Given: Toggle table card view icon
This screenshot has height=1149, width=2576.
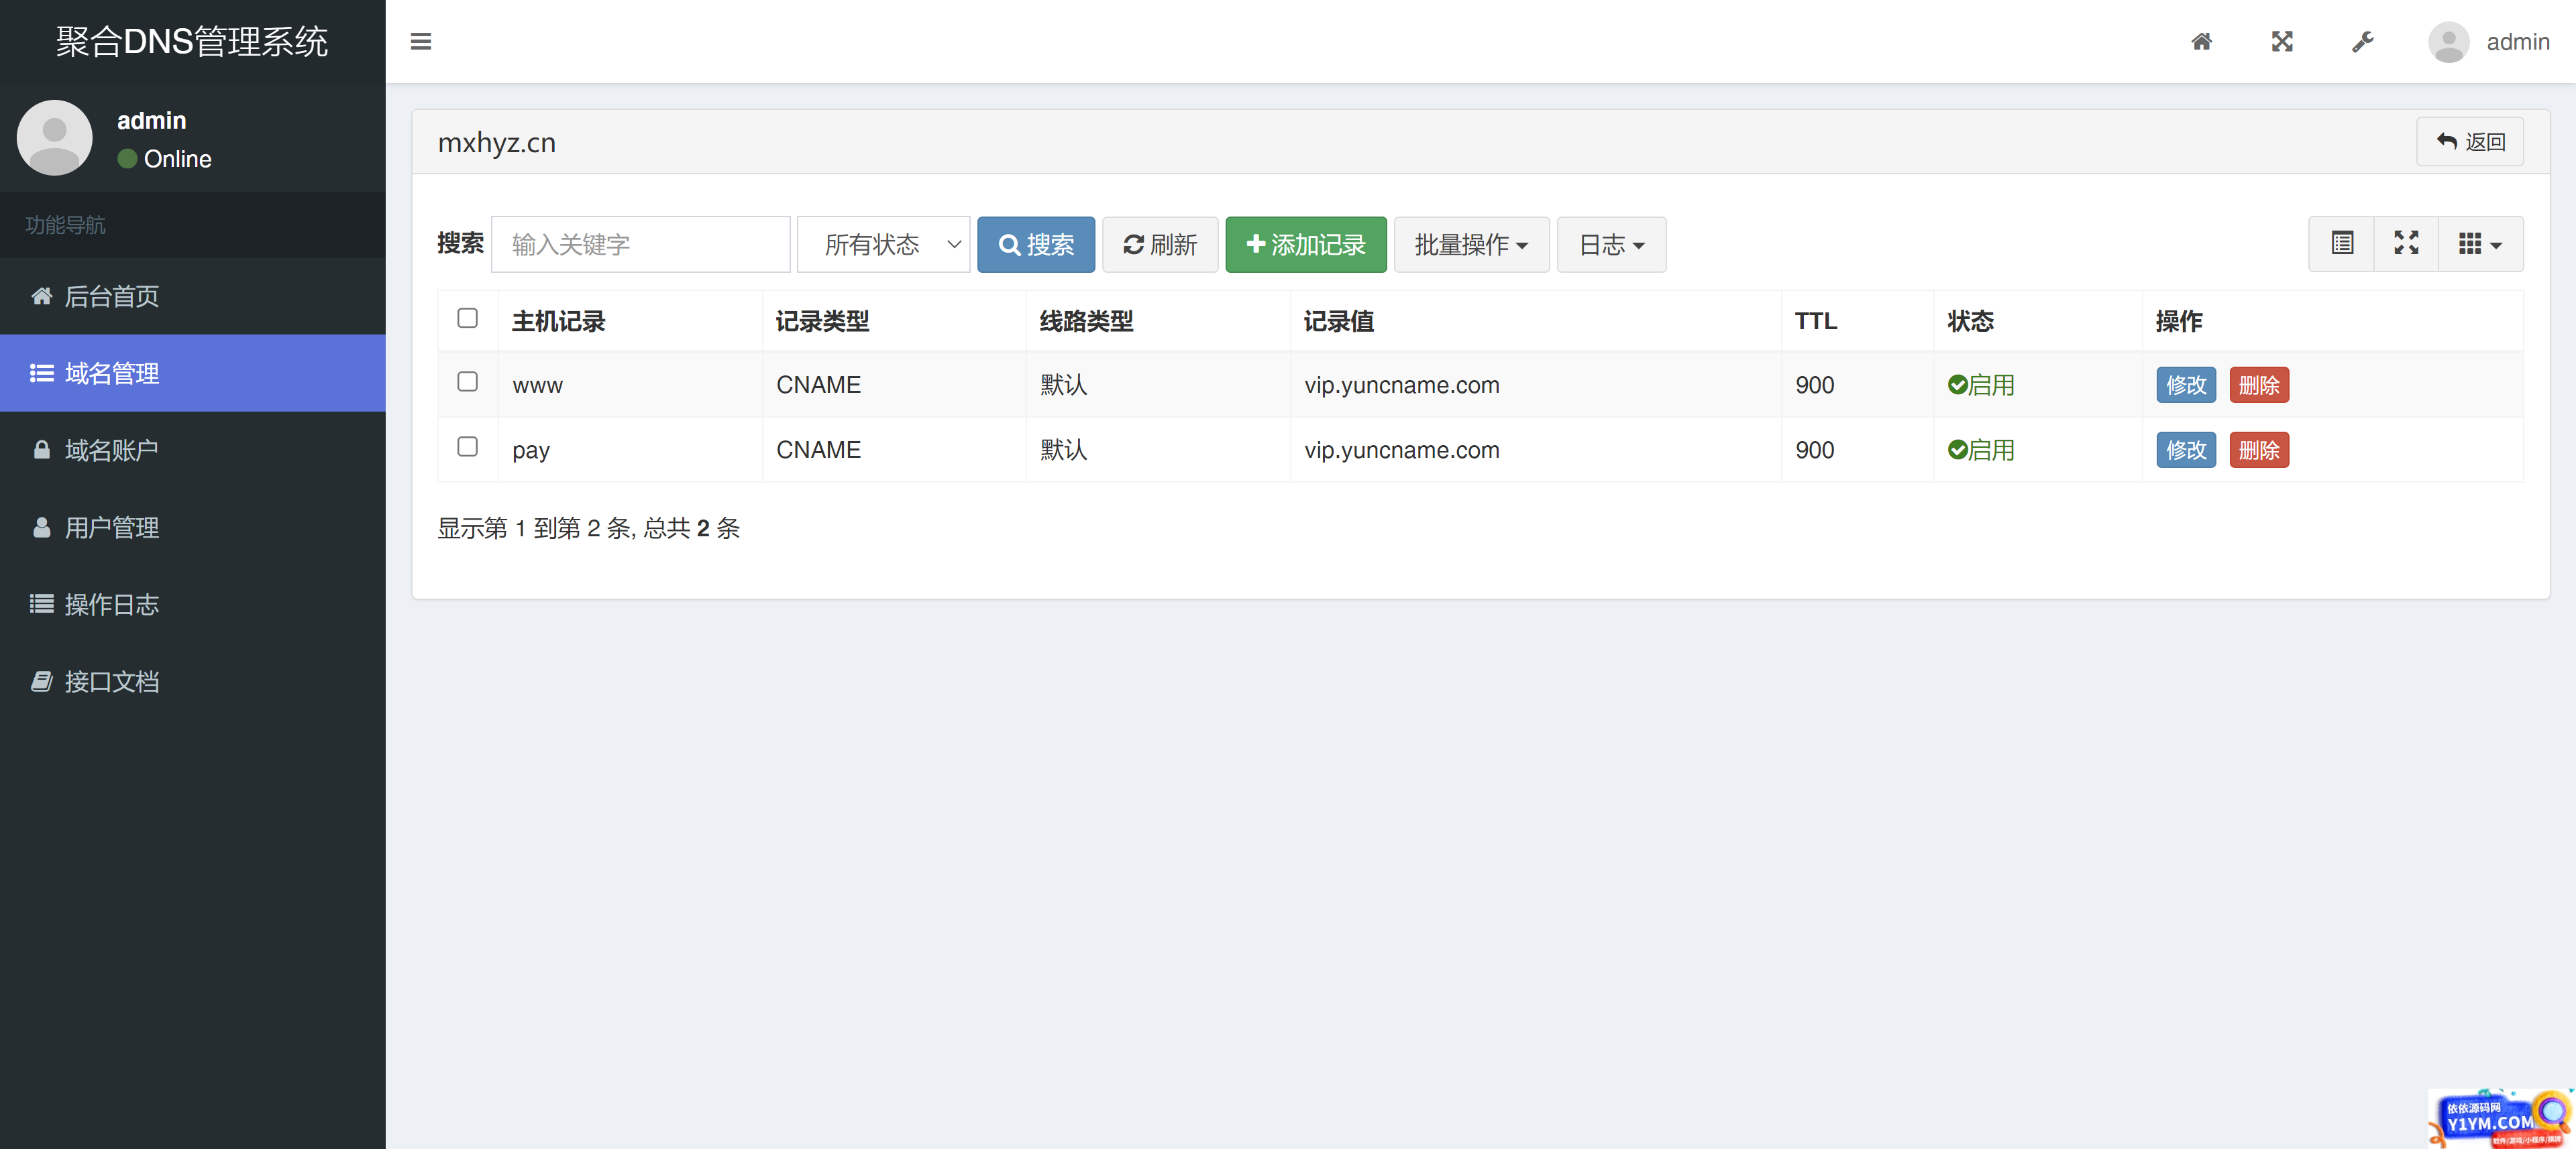Looking at the screenshot, I should pyautogui.click(x=2342, y=244).
